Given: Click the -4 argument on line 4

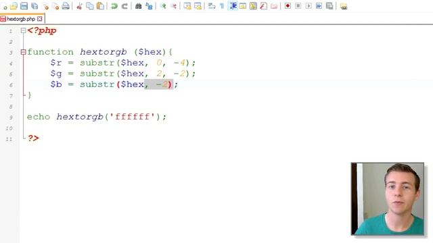Looking at the screenshot, I should (x=179, y=63).
